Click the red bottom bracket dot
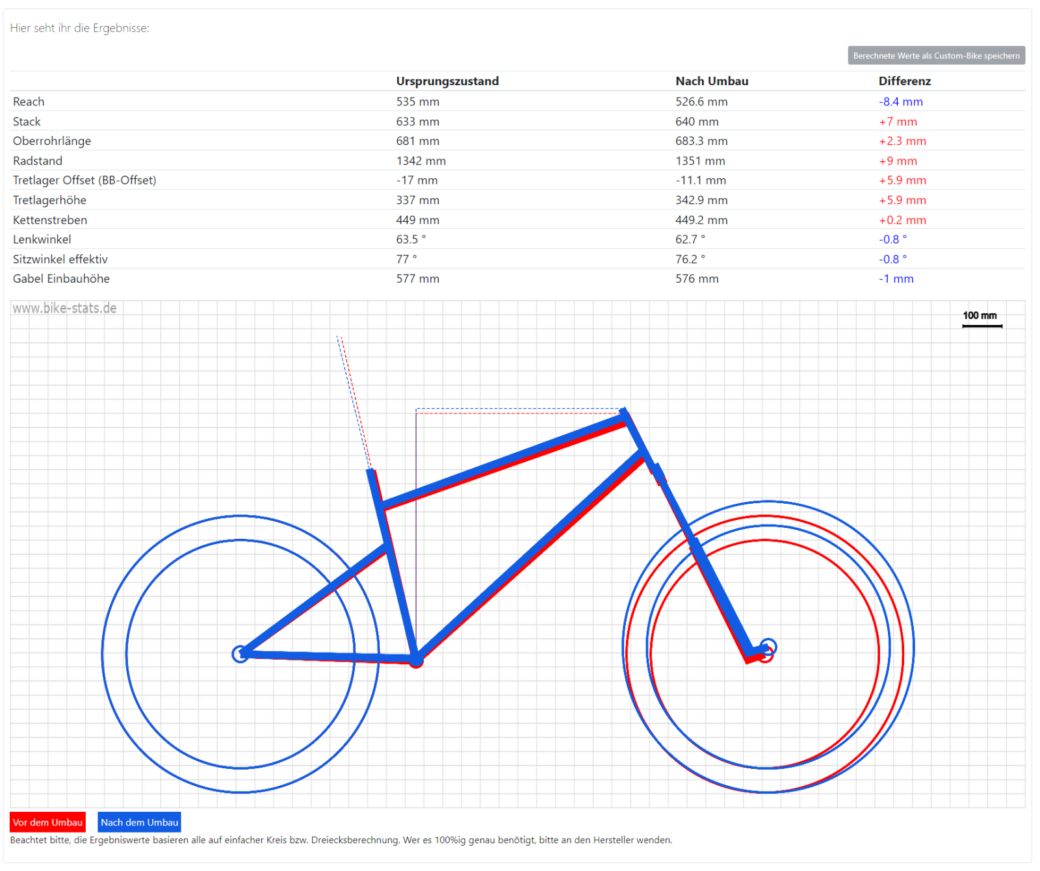Viewport: 1040px width, 871px height. coord(416,661)
